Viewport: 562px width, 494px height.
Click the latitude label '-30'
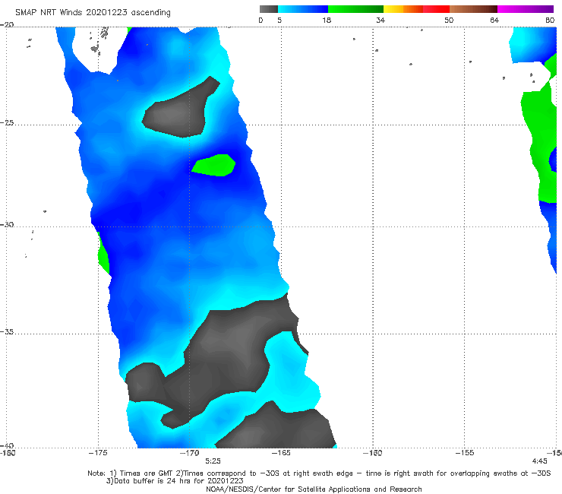click(7, 224)
